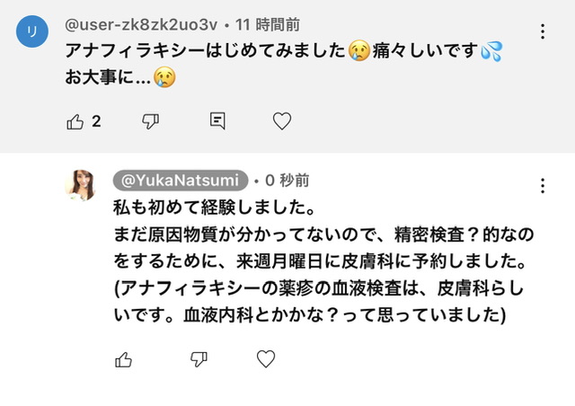The height and width of the screenshot is (406, 575).
Task: Click the reply icon on top comment
Action: 217,121
